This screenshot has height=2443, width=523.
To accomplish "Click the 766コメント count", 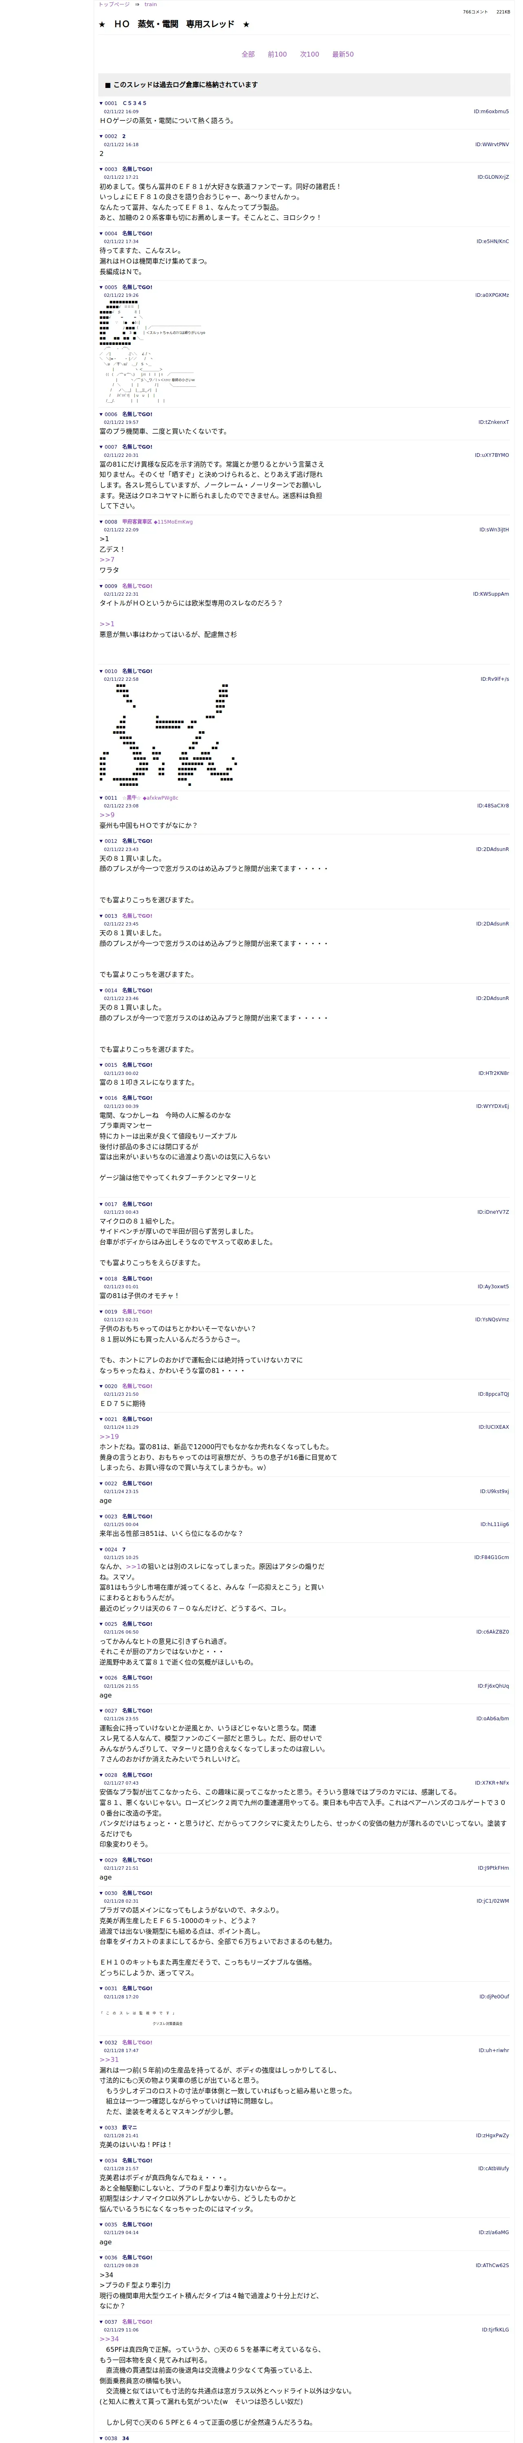I will pos(475,12).
